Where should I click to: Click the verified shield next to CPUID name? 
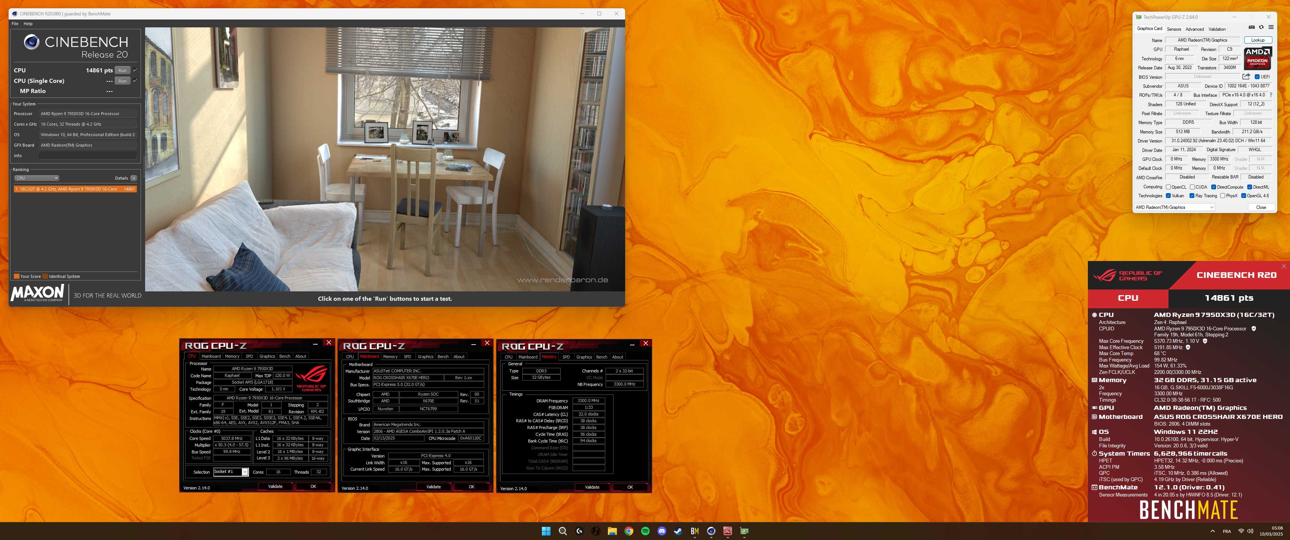coord(1254,328)
